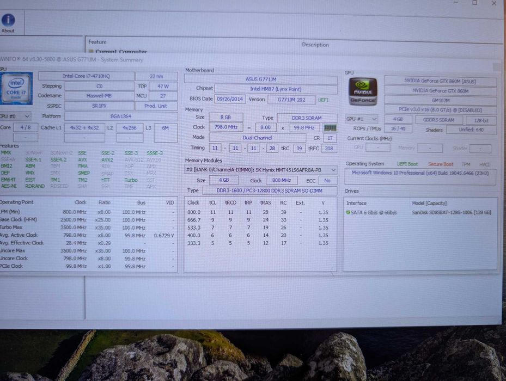Image resolution: width=506 pixels, height=381 pixels.
Task: Click the green SATA drive status icon
Action: point(348,212)
